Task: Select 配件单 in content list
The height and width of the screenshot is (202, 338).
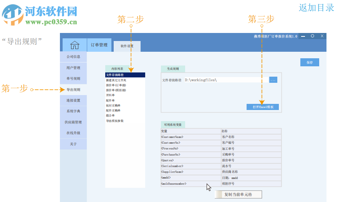Action: pos(125,100)
